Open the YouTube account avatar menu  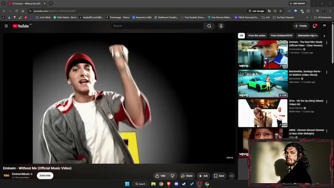click(x=324, y=26)
